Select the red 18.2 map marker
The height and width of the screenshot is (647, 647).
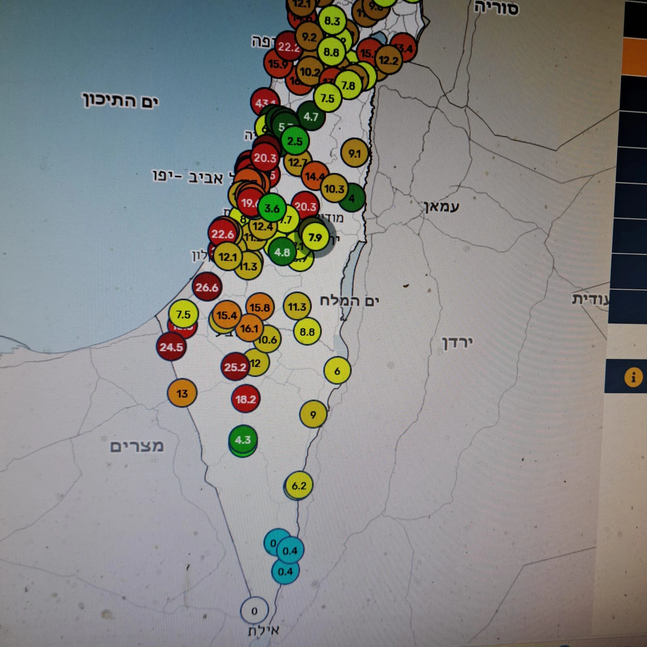pos(246,399)
